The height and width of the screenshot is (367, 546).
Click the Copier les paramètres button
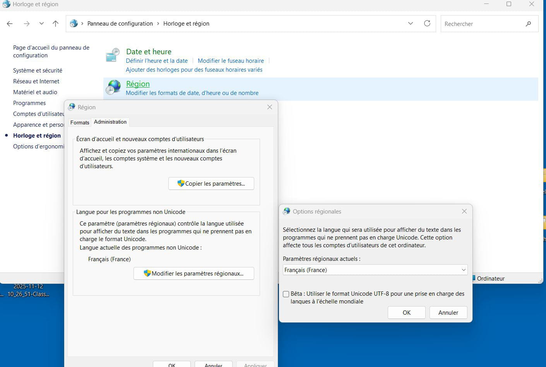click(211, 184)
